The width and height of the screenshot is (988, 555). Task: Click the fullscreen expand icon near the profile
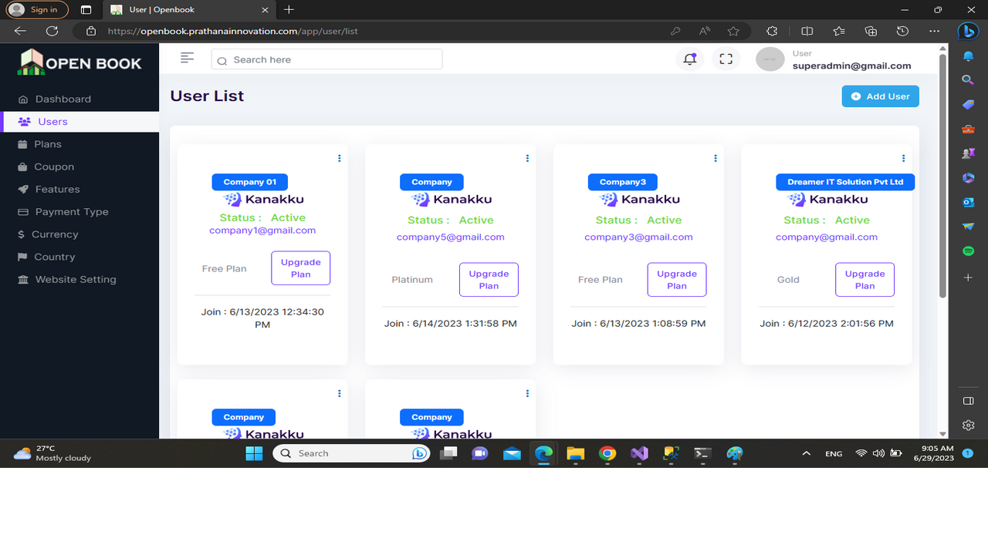(x=726, y=59)
